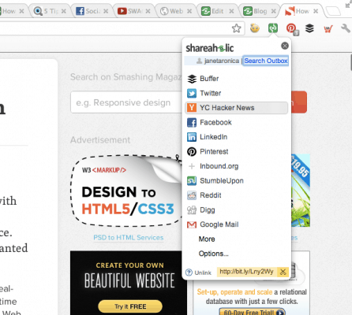Click the Buffer extension icon in toolbar
352x315 pixels.
coord(309,28)
